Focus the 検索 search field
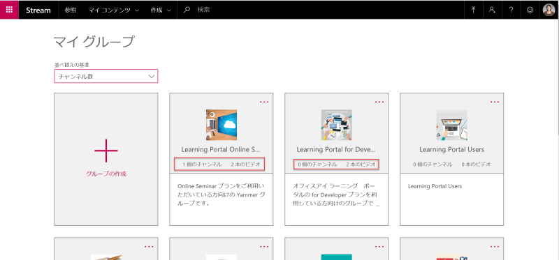Screen dimensions: 559x260 click(321, 10)
